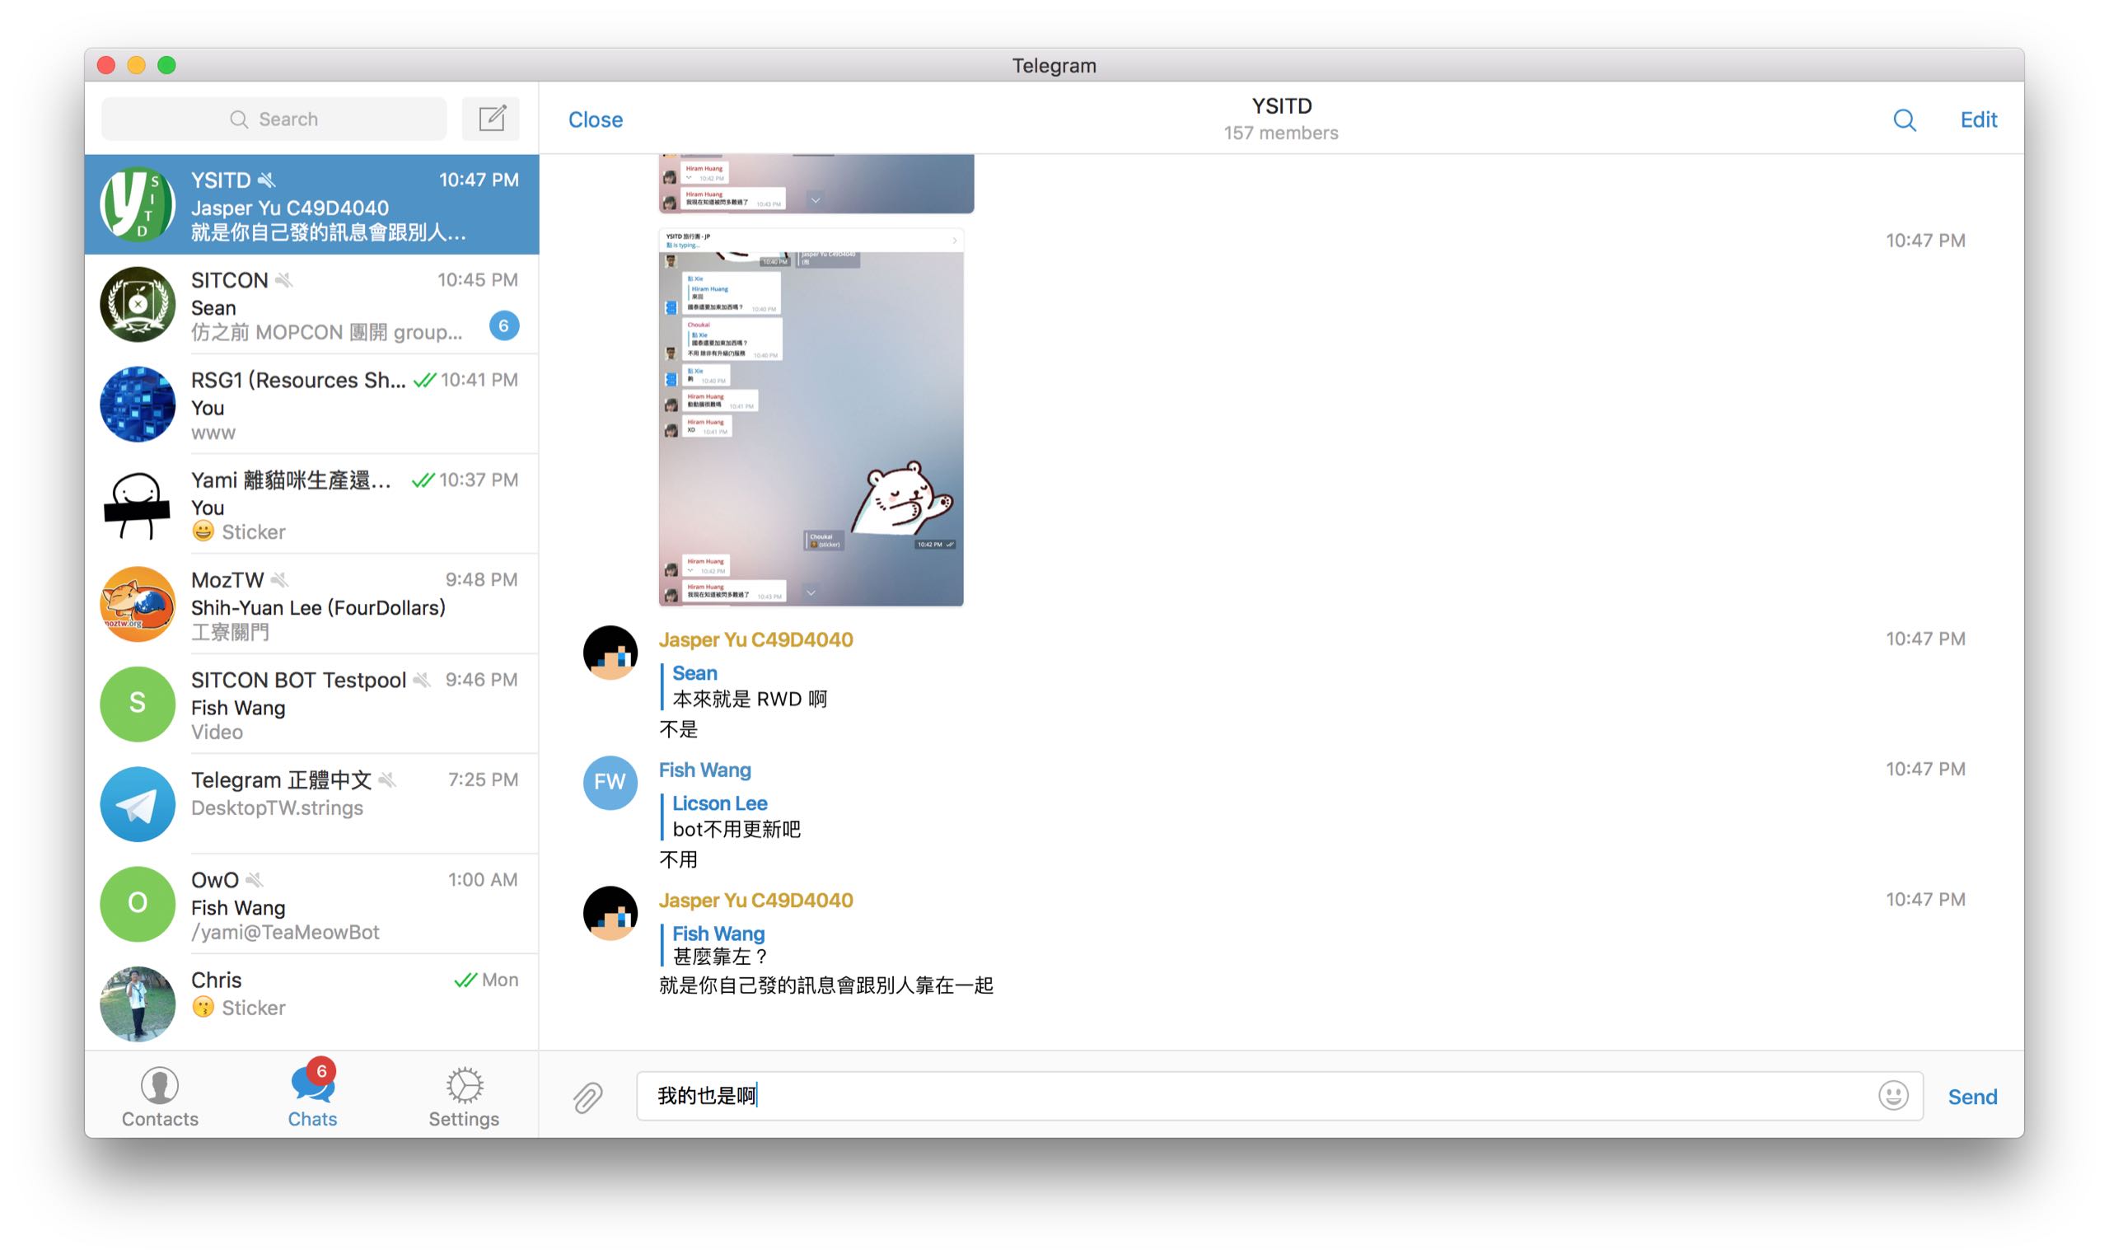Select the SITCON group avatar
This screenshot has height=1259, width=2109.
click(x=138, y=305)
